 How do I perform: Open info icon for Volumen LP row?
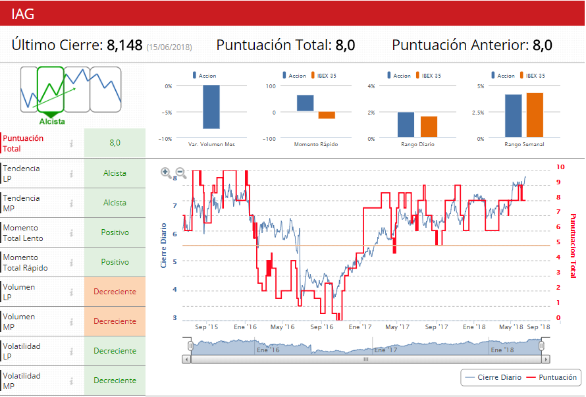71,292
